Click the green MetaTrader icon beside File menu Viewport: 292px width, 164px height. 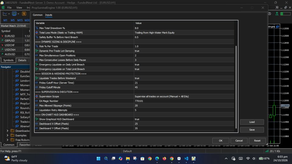[x=3, y=8]
